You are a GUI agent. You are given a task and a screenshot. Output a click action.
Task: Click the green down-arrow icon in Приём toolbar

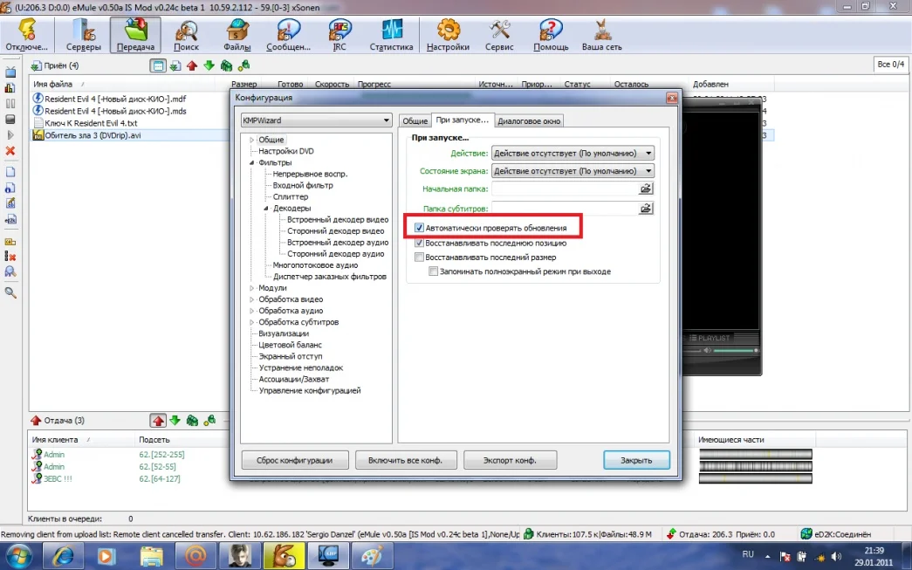point(209,65)
